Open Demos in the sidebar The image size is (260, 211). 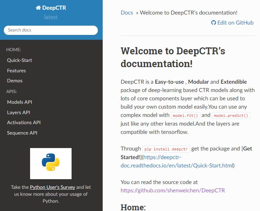pos(15,81)
